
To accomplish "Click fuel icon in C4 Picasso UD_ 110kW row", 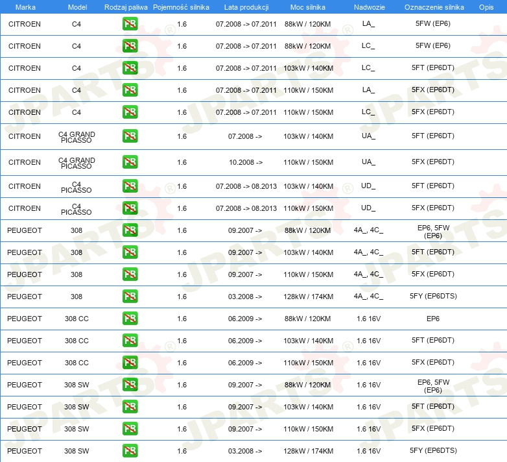I will [130, 208].
